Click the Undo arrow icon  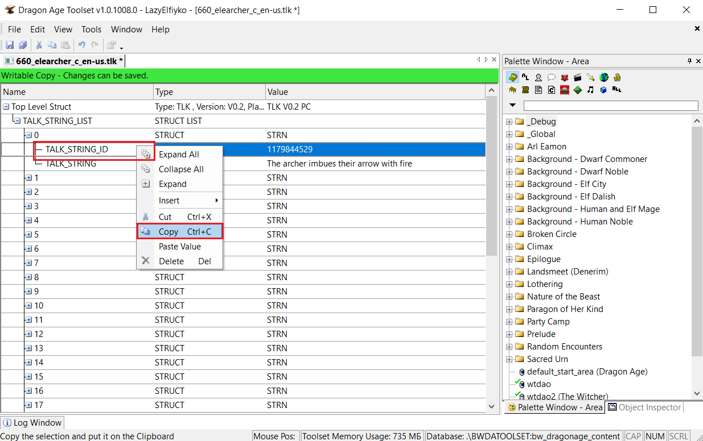tap(81, 45)
